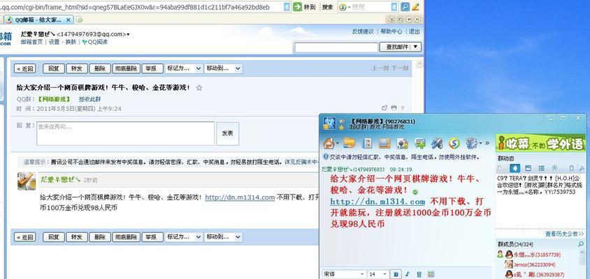This screenshot has height=279, width=590.
Task: Open the email in new window icon
Action: [x=384, y=108]
